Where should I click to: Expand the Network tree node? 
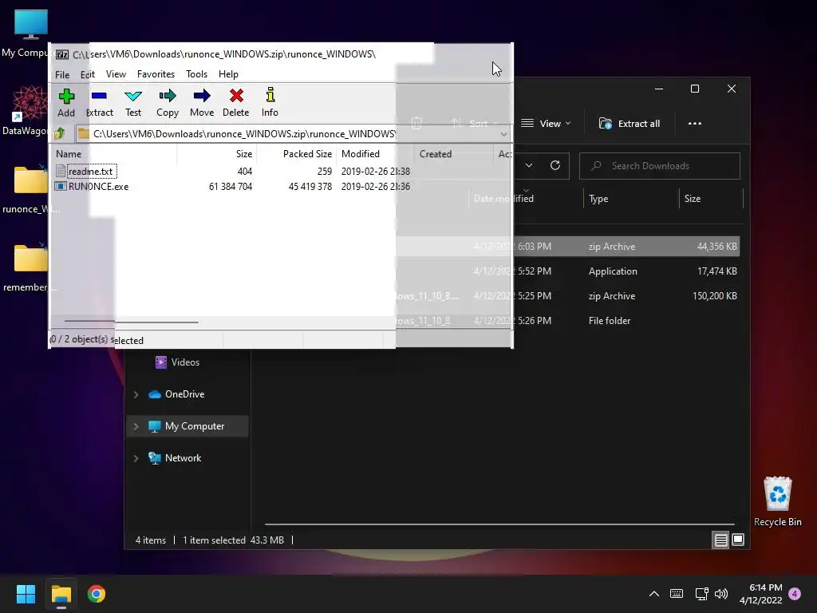pyautogui.click(x=136, y=458)
